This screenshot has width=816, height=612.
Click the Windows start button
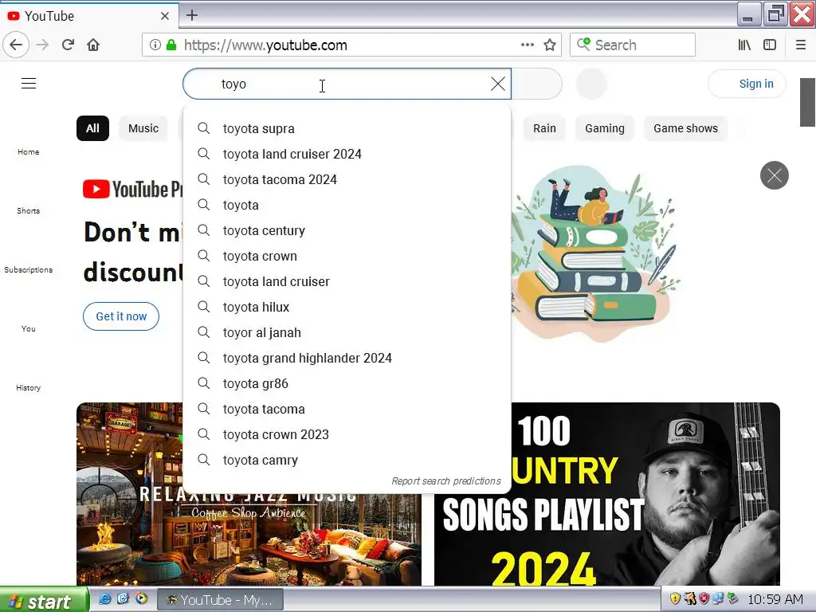44,601
